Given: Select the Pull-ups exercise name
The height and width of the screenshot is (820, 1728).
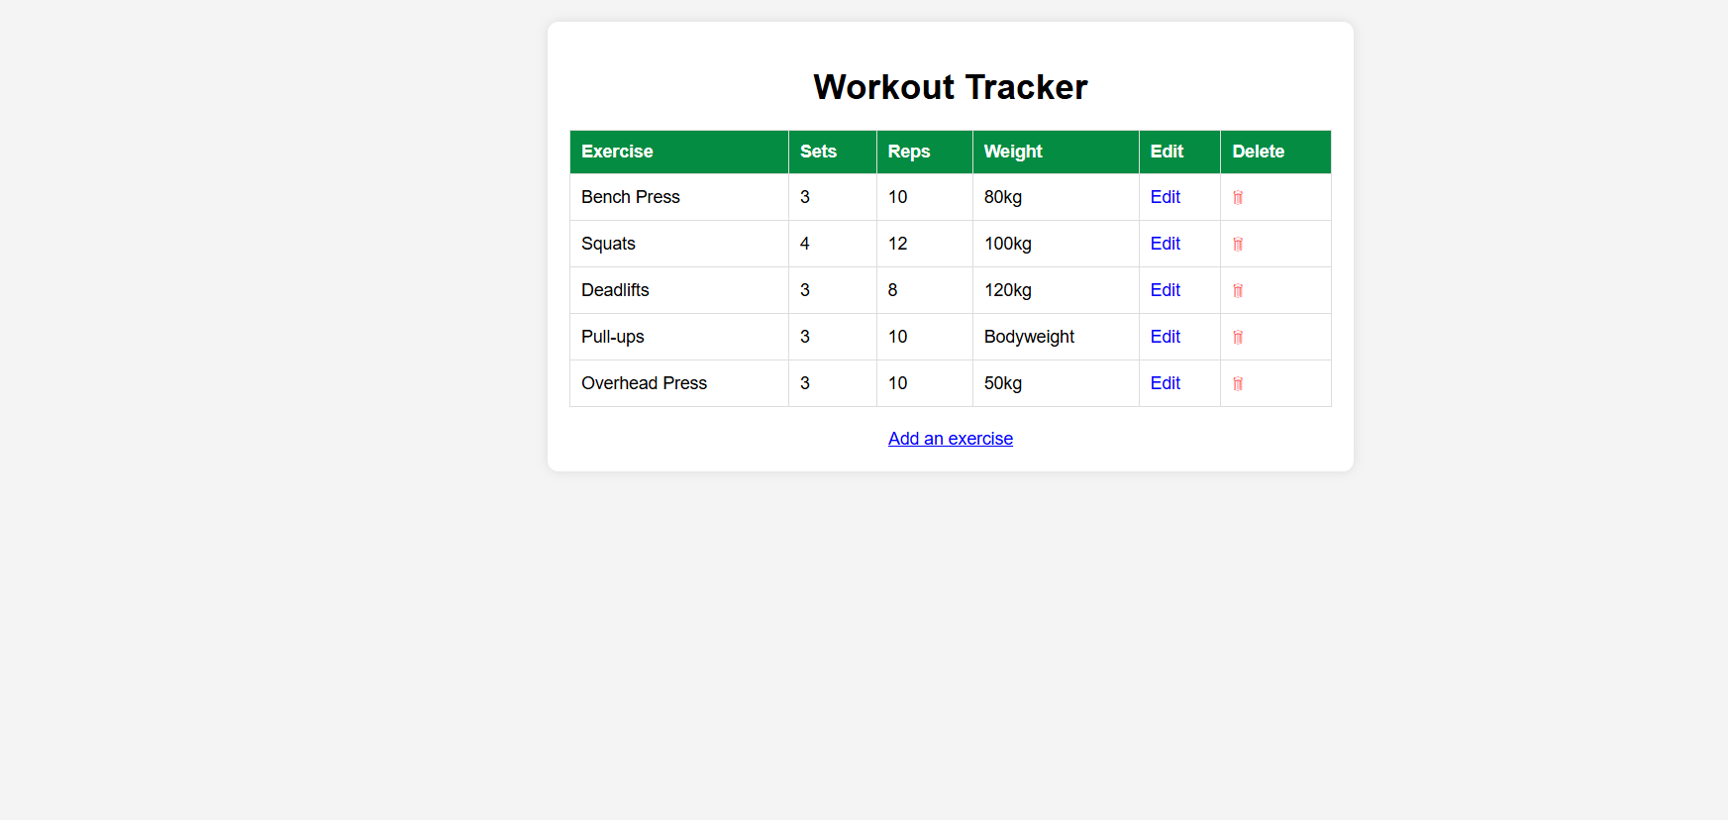Looking at the screenshot, I should [612, 337].
